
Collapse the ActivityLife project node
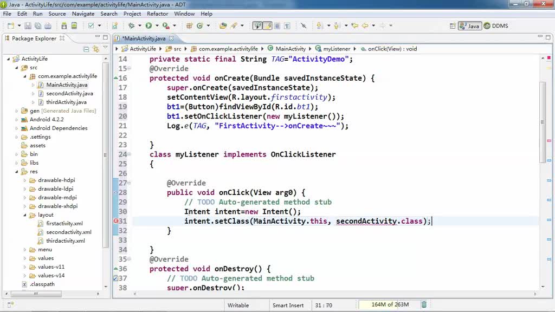pyautogui.click(x=9, y=58)
